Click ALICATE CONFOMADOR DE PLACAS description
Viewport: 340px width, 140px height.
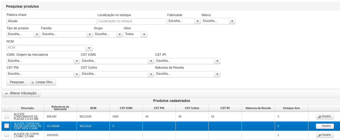pyautogui.click(x=26, y=116)
